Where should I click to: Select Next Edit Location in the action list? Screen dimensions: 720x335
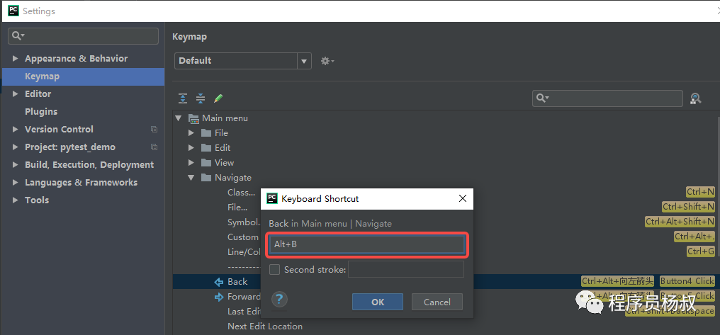pyautogui.click(x=264, y=327)
